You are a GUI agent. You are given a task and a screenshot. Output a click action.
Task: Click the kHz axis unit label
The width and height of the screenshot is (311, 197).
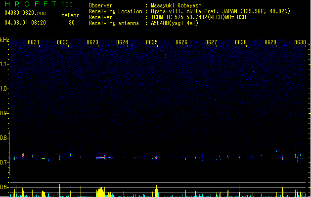(x=4, y=40)
